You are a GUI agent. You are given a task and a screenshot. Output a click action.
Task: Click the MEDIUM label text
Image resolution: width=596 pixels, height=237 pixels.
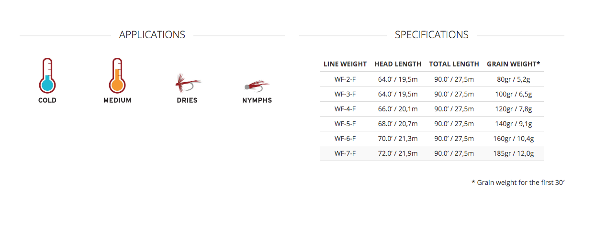point(117,100)
